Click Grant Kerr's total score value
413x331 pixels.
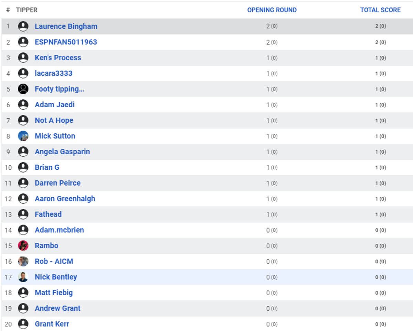(x=381, y=324)
